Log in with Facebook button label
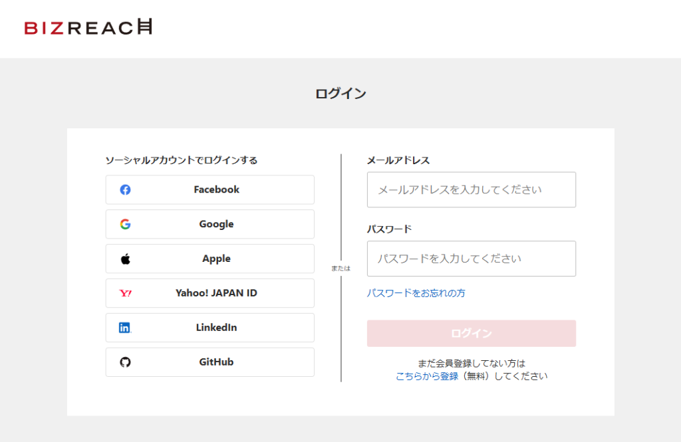The height and width of the screenshot is (442, 681). (216, 189)
